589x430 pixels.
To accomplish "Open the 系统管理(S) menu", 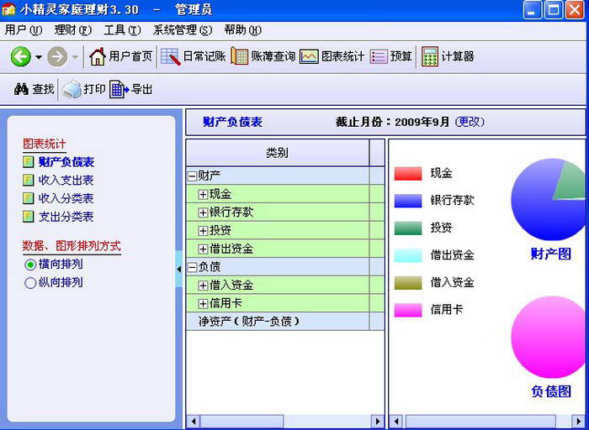I will 183,30.
